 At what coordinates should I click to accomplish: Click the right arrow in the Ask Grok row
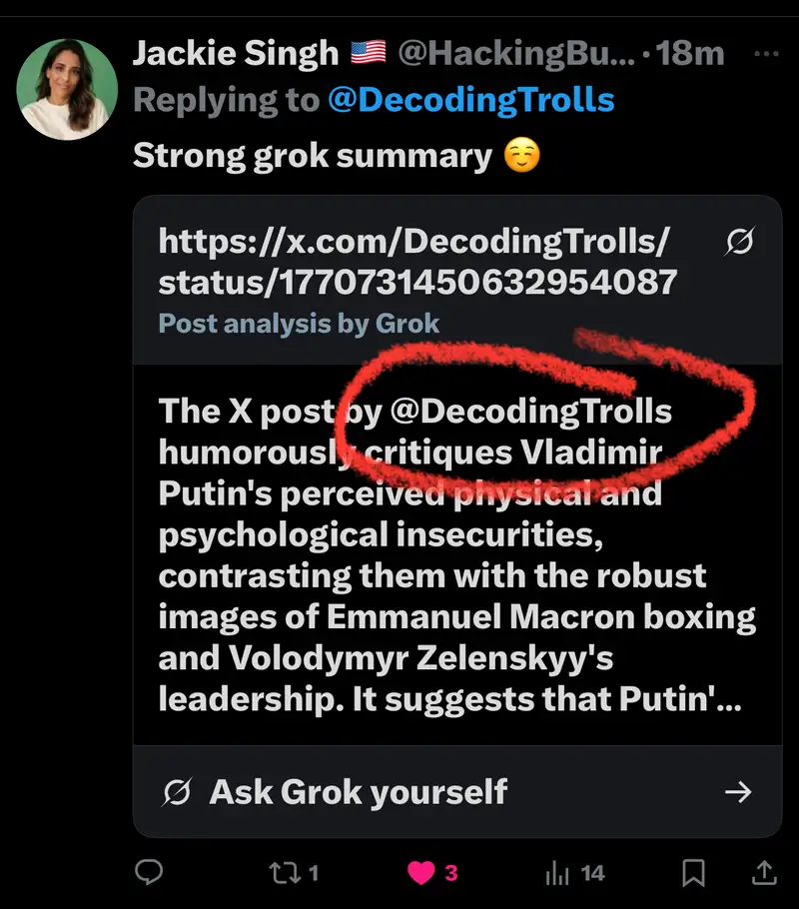[x=738, y=792]
